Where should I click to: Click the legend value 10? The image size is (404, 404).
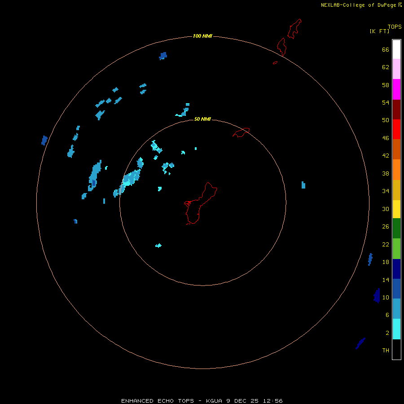tap(386, 297)
